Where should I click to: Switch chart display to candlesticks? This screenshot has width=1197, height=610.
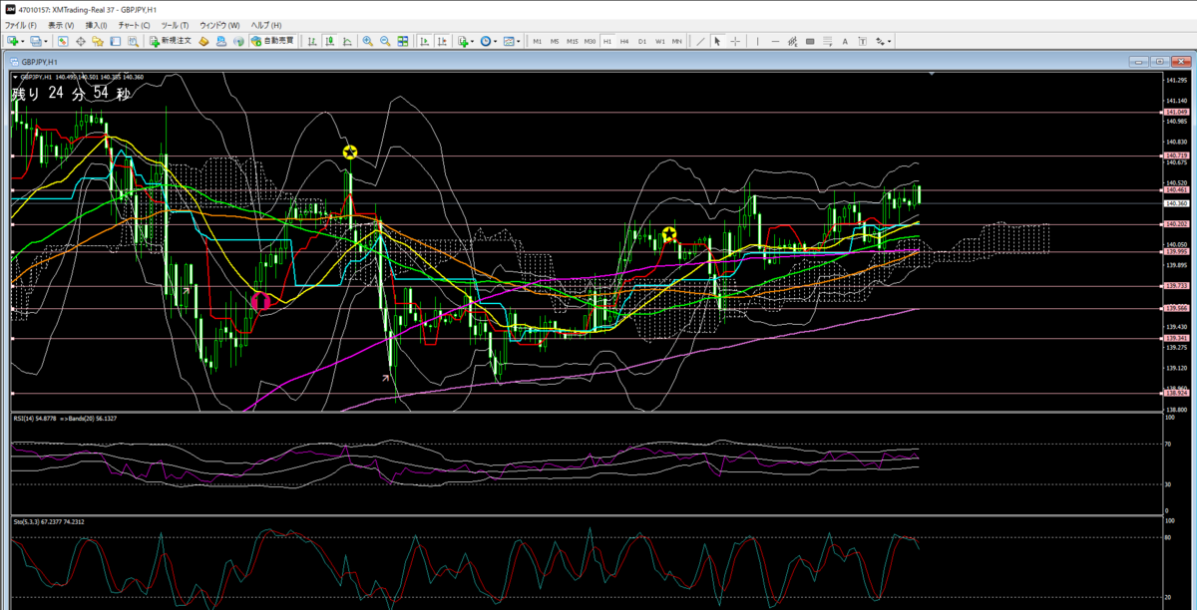click(x=329, y=41)
